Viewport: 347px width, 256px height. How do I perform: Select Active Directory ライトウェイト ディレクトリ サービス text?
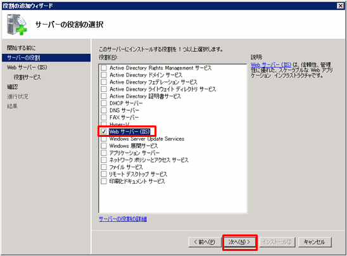[x=163, y=89]
